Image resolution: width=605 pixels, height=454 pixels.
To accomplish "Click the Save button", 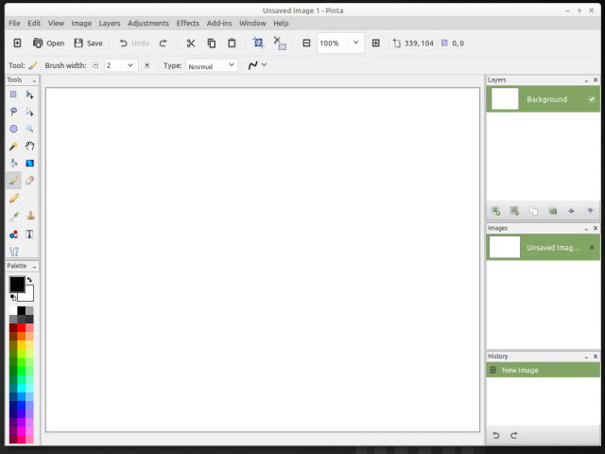I will (x=88, y=43).
